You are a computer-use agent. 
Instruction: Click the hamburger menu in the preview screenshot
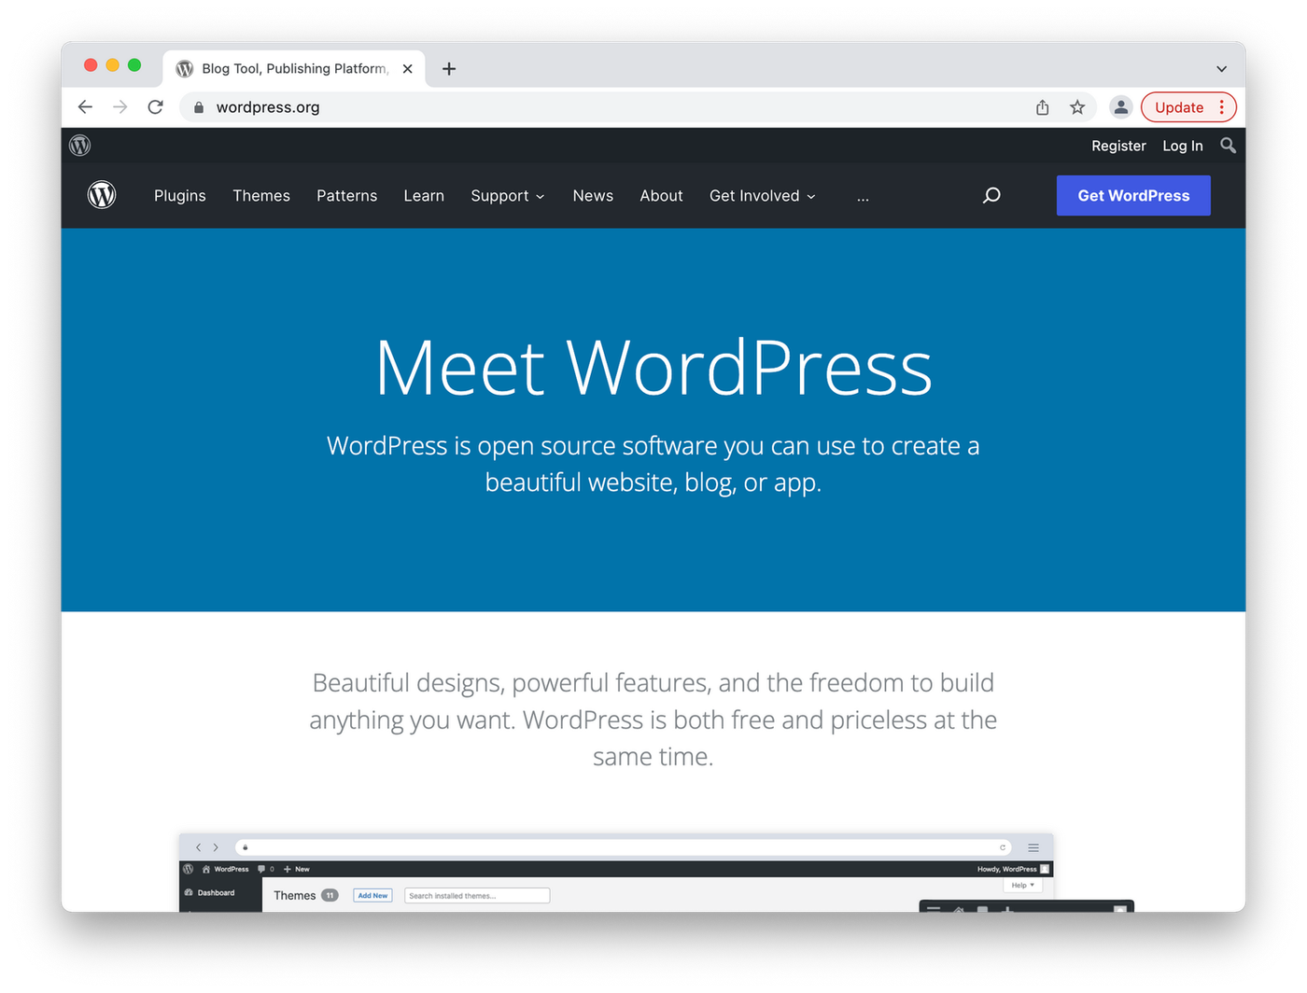1033,847
